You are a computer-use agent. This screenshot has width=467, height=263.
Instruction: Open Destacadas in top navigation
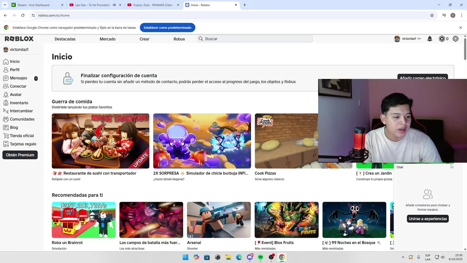(65, 39)
